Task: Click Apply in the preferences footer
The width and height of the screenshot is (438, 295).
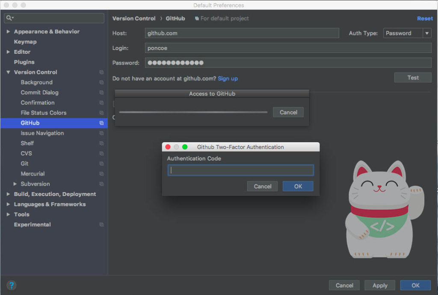Action: (380, 286)
